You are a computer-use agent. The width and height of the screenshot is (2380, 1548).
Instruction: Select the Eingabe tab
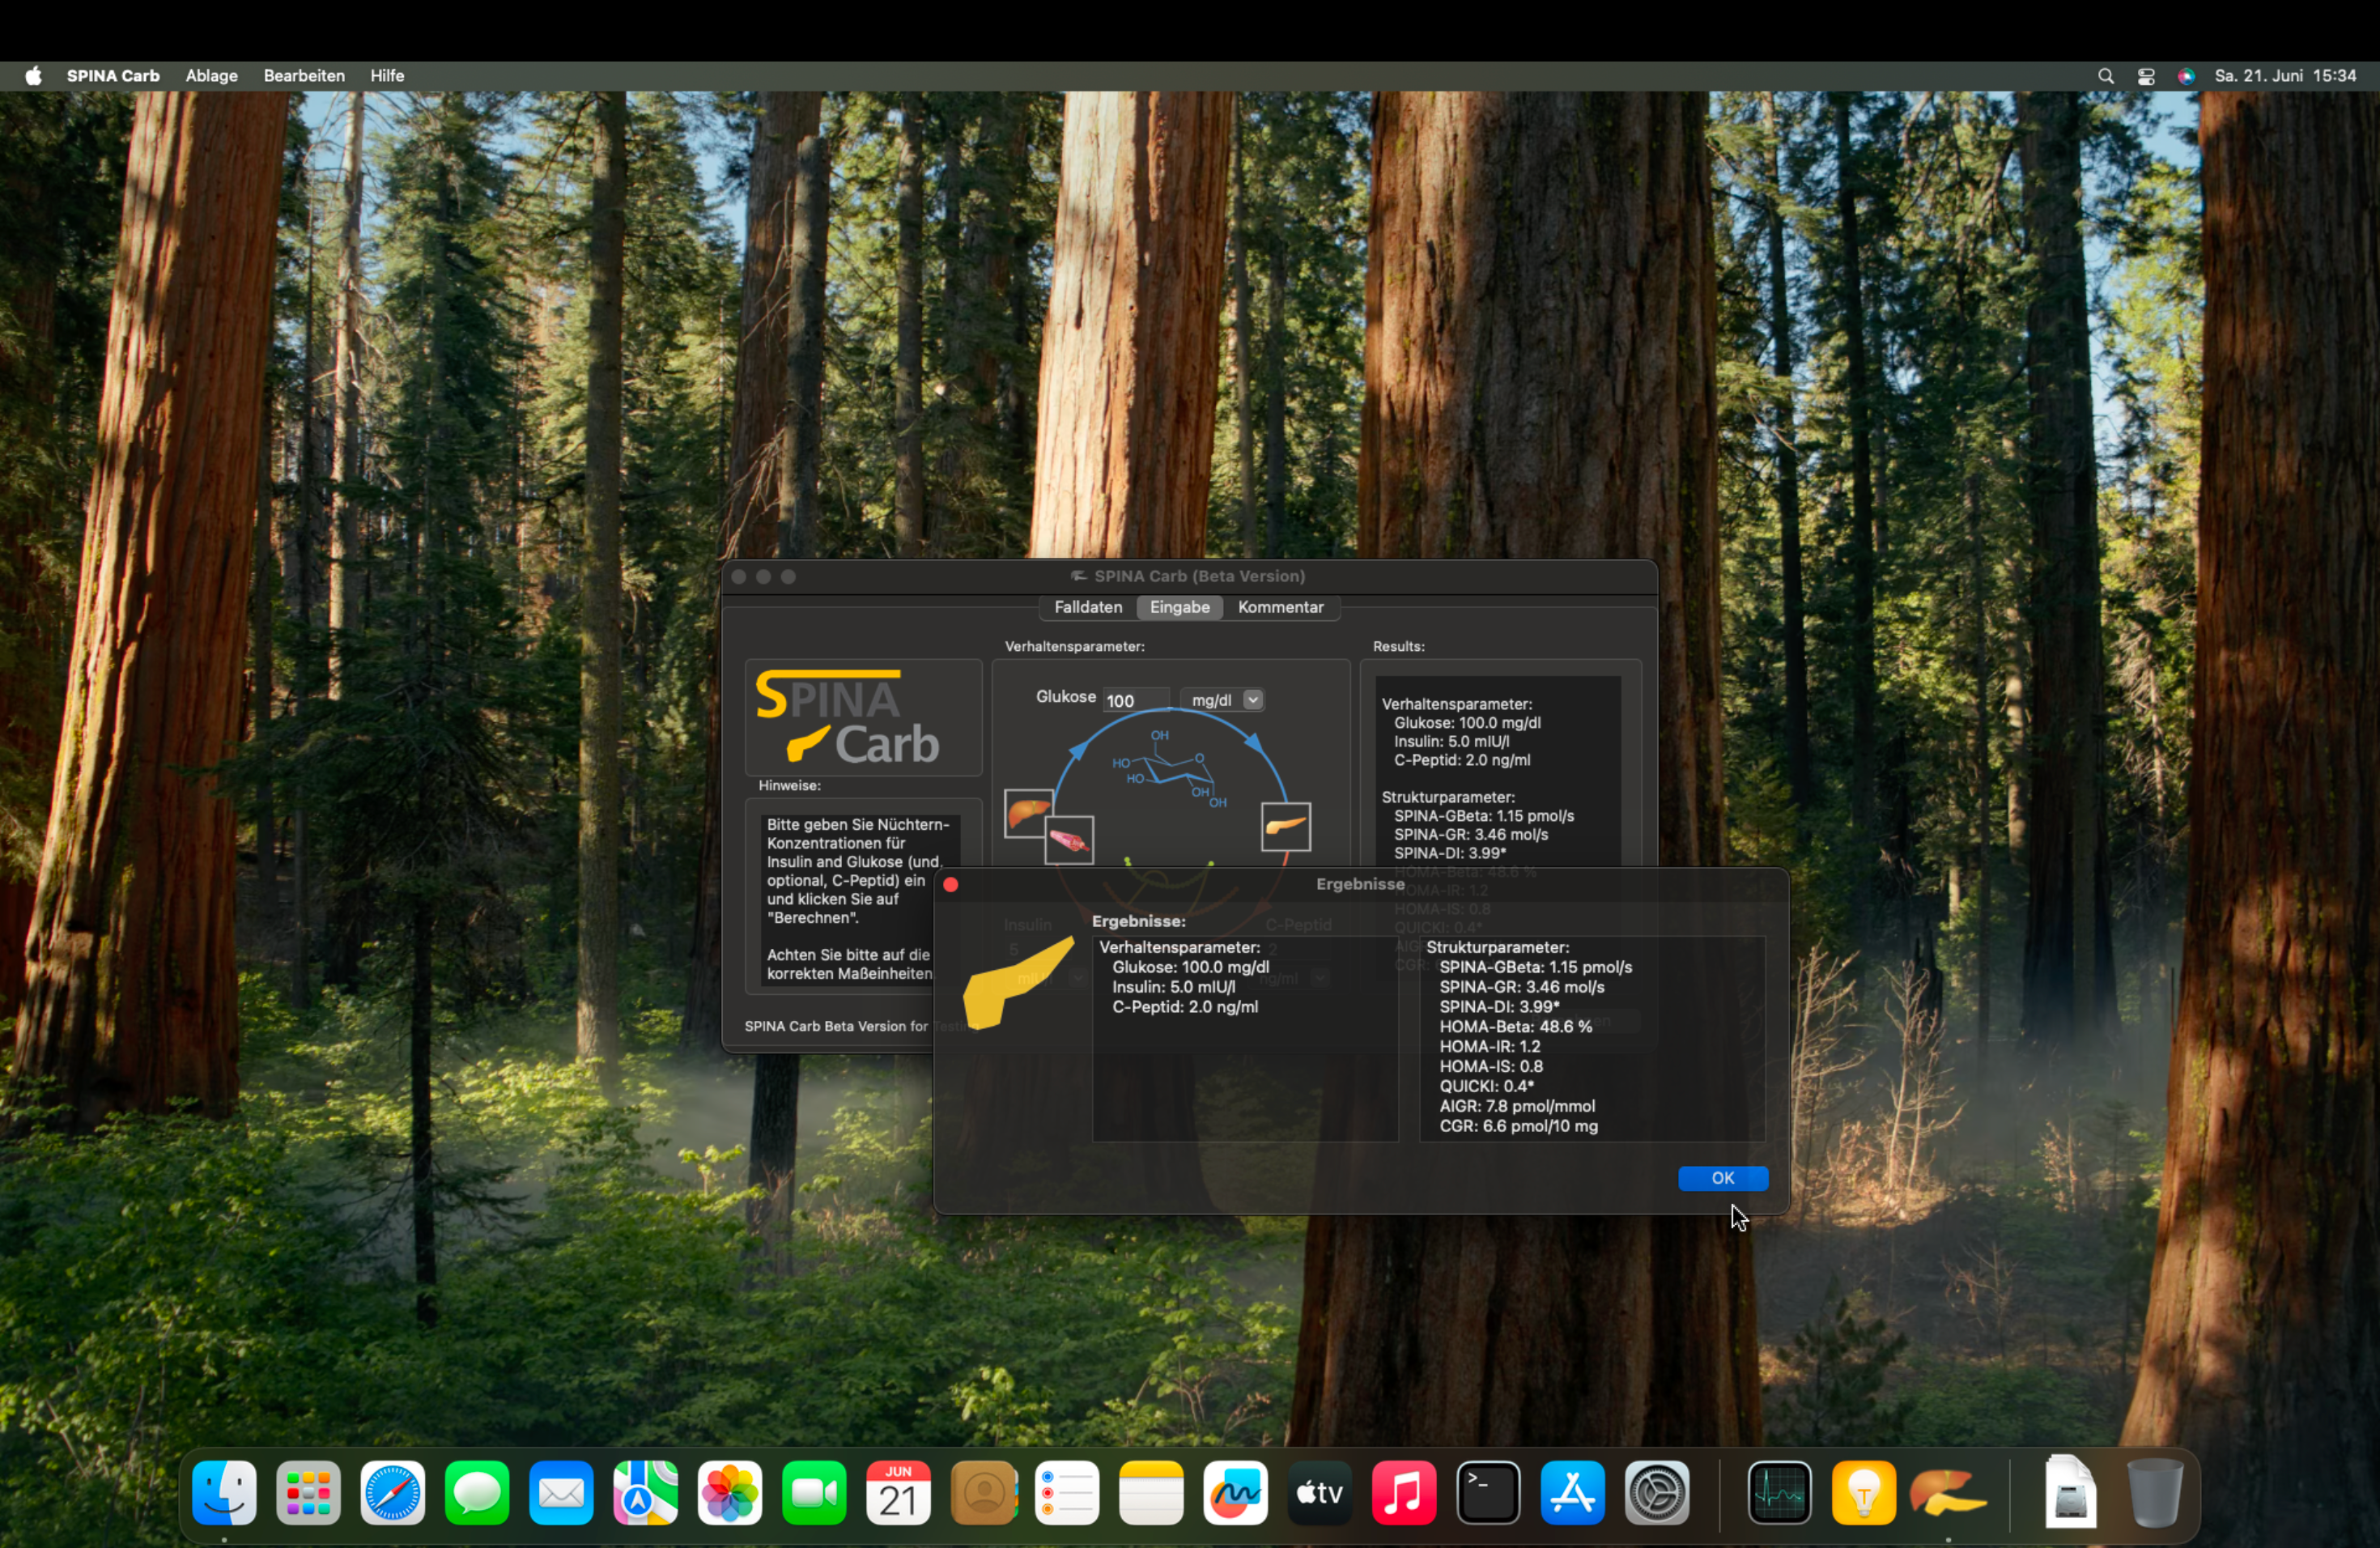point(1179,607)
